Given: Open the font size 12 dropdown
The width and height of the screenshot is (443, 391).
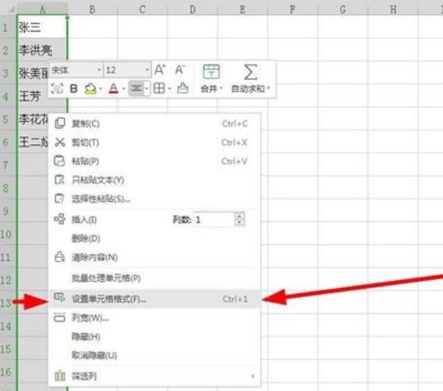Looking at the screenshot, I should click(147, 70).
